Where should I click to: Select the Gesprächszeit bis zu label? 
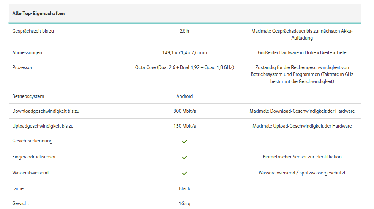point(33,31)
